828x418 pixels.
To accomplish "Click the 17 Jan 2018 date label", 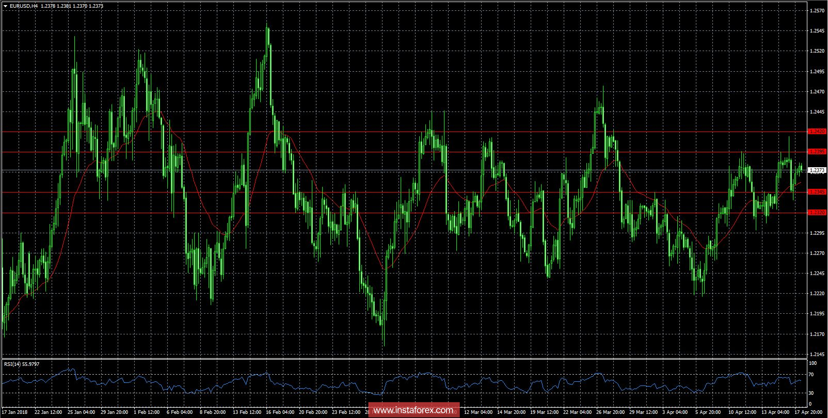I will (14, 412).
